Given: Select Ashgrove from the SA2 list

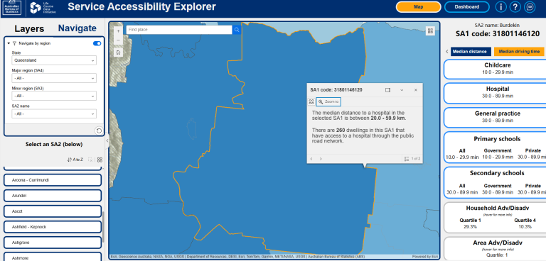Looking at the screenshot, I should pos(53,243).
